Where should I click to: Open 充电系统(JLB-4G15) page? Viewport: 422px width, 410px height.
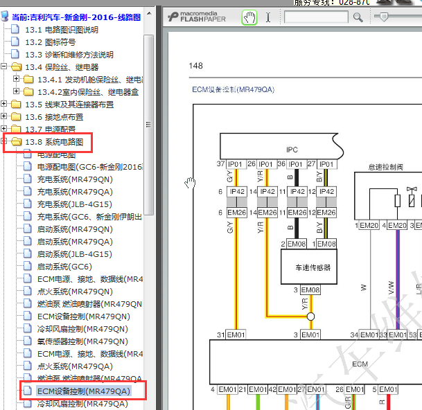pyautogui.click(x=75, y=204)
